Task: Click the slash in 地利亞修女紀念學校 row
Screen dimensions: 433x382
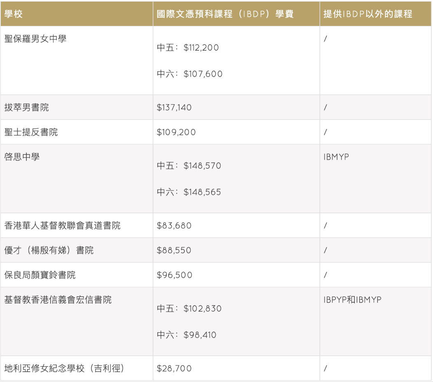Action: pos(326,368)
